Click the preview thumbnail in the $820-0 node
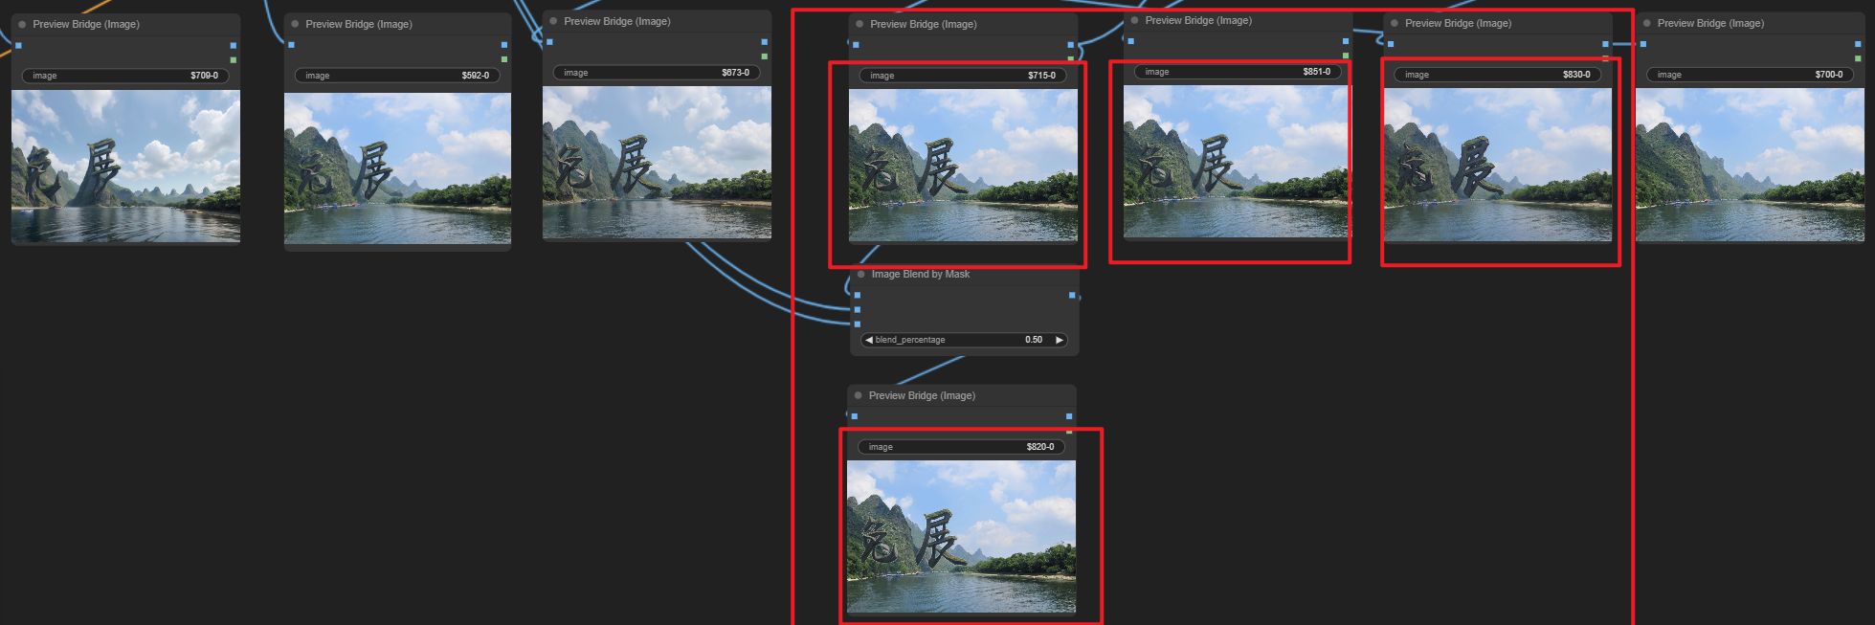This screenshot has width=1875, height=625. tap(961, 537)
